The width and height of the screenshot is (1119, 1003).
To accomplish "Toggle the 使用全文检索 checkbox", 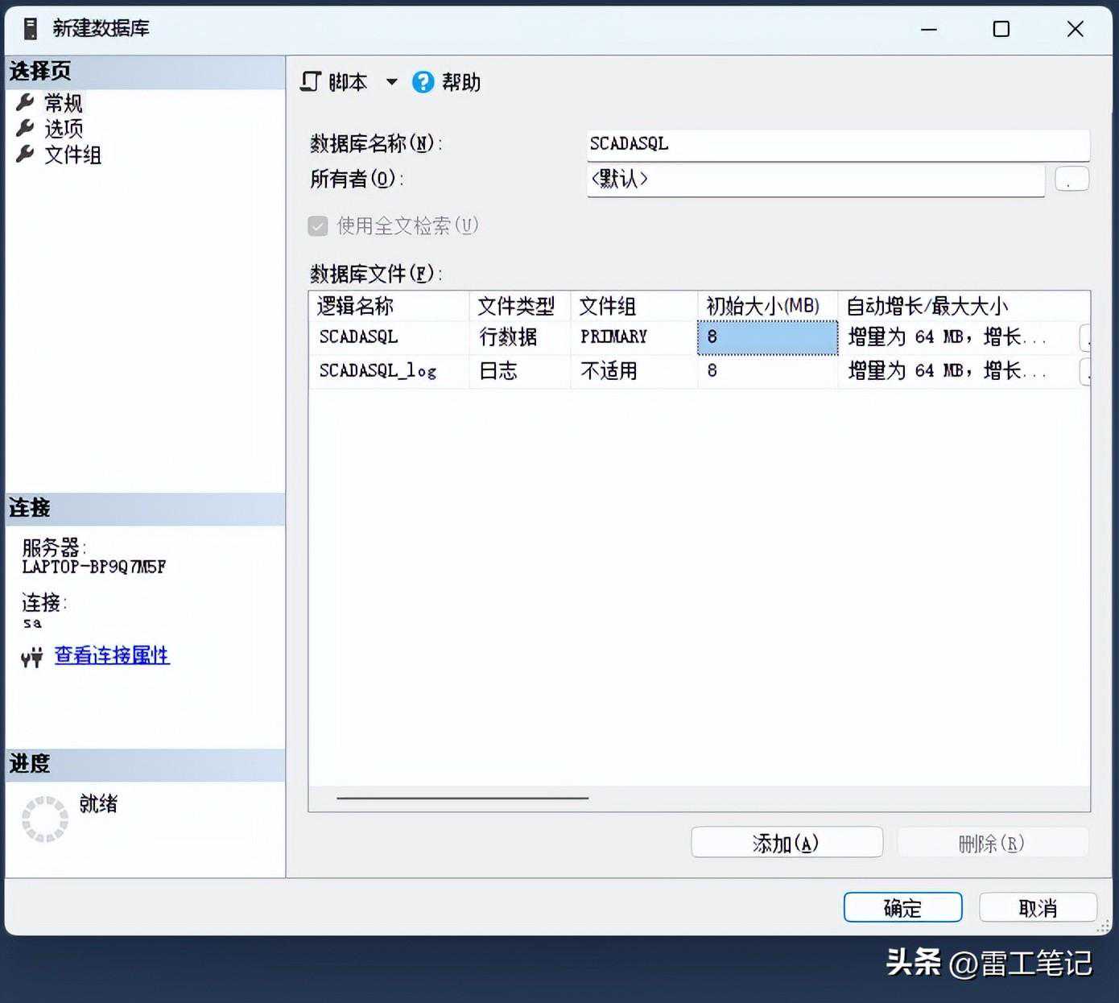I will (x=318, y=226).
